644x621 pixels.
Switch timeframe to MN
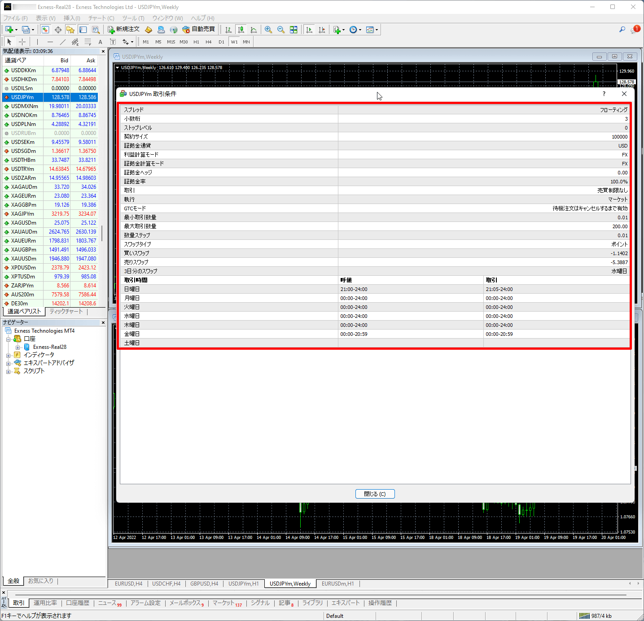[x=246, y=42]
